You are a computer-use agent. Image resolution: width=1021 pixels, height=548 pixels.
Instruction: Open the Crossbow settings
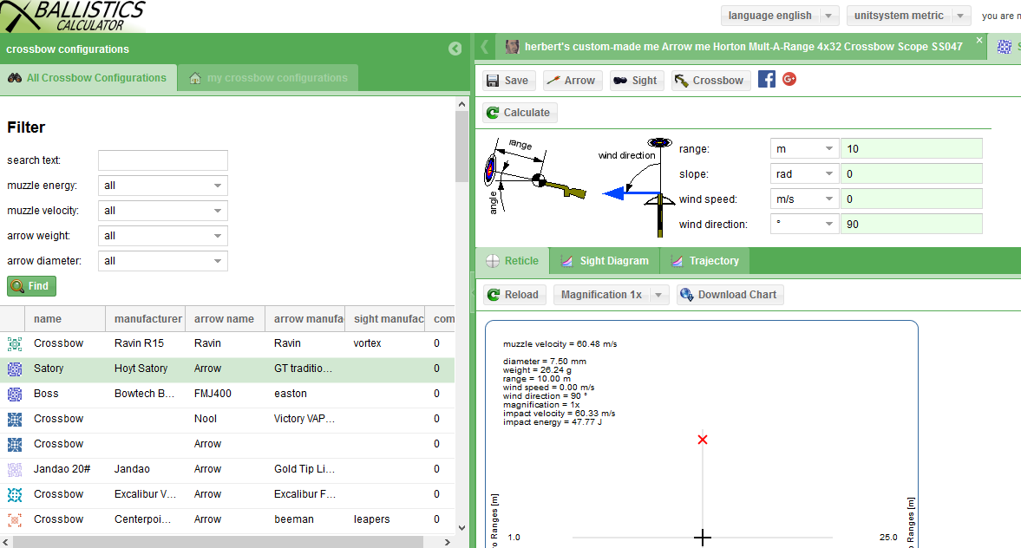pyautogui.click(x=710, y=80)
